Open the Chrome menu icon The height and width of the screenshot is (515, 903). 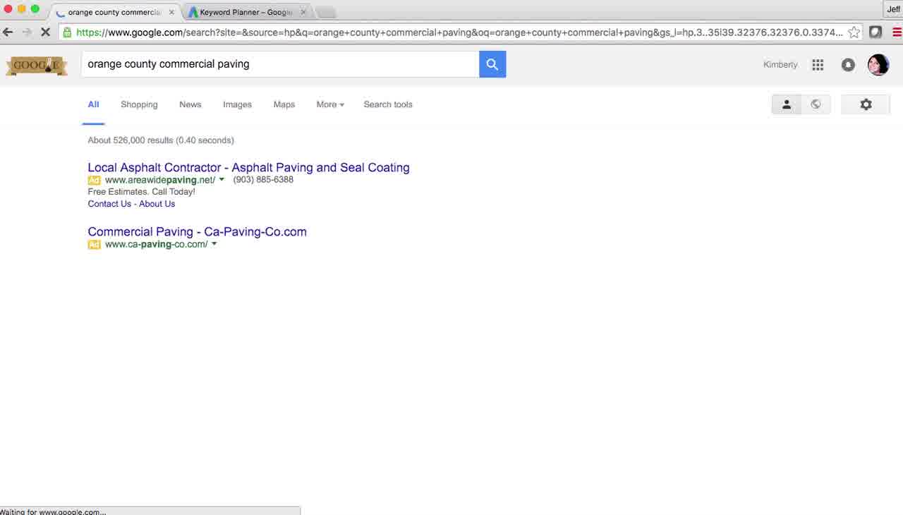pos(897,32)
